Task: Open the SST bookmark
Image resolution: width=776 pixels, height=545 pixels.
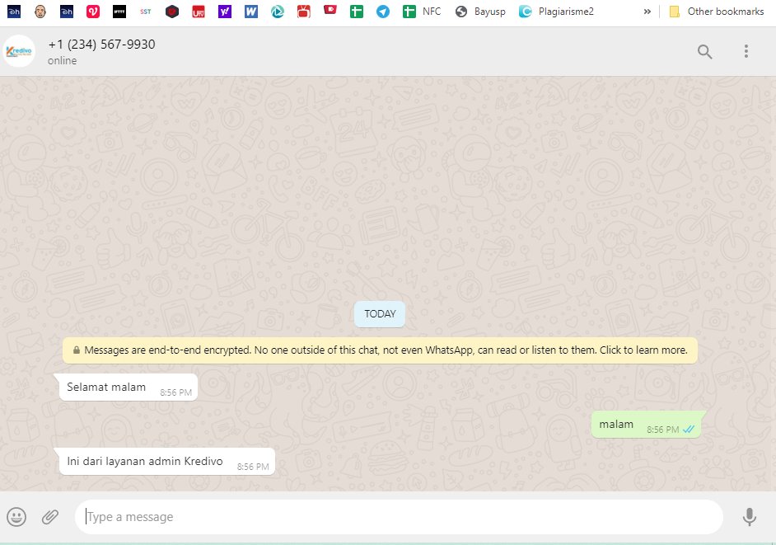Action: 146,12
